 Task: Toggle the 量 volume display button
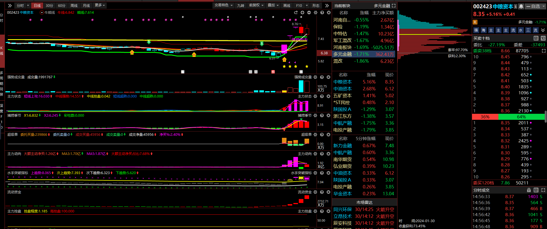[x=536, y=38]
